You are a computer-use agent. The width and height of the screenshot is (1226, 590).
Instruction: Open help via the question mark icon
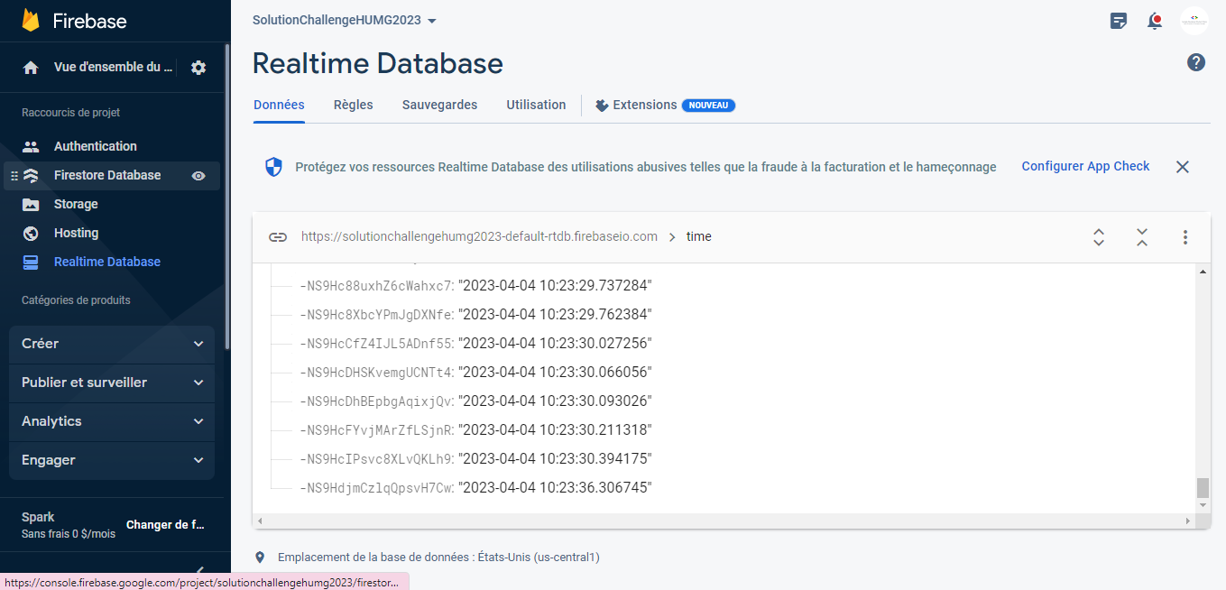(1195, 62)
